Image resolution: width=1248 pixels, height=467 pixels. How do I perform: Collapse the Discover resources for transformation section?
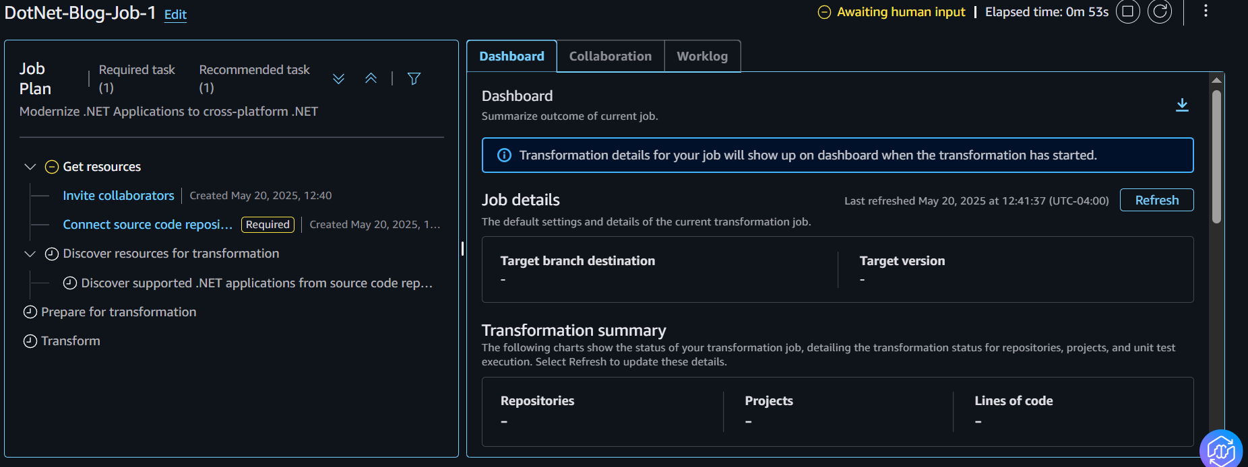point(30,254)
